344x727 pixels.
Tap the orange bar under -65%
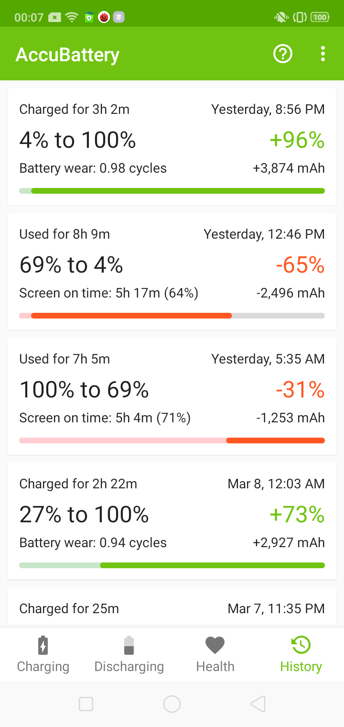(x=131, y=316)
